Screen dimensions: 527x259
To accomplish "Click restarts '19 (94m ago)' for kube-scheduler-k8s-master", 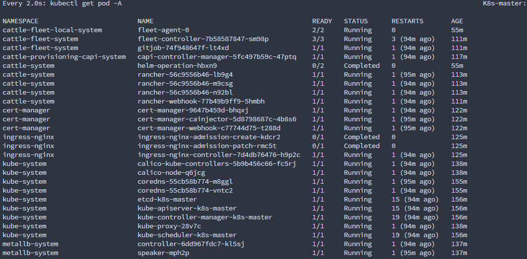I will pos(415,235).
